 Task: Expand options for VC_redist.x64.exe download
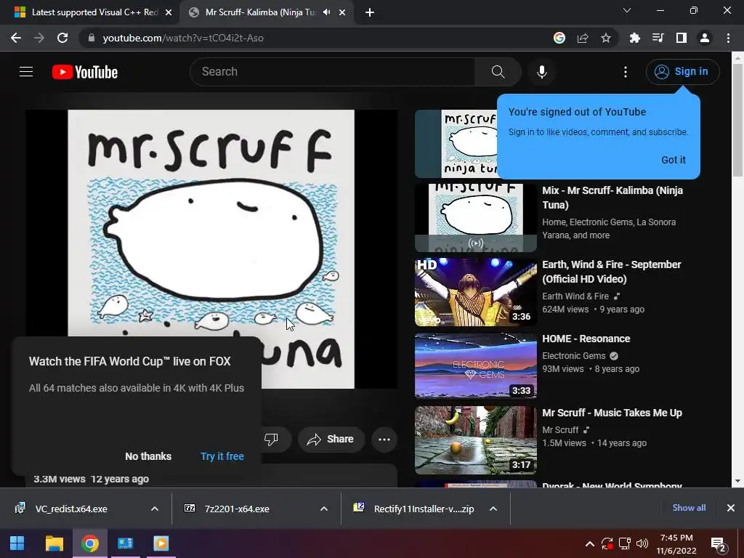click(x=155, y=509)
